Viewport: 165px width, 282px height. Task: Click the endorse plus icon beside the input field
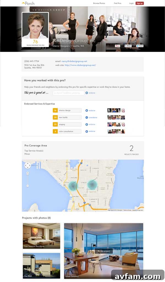[x=87, y=93]
